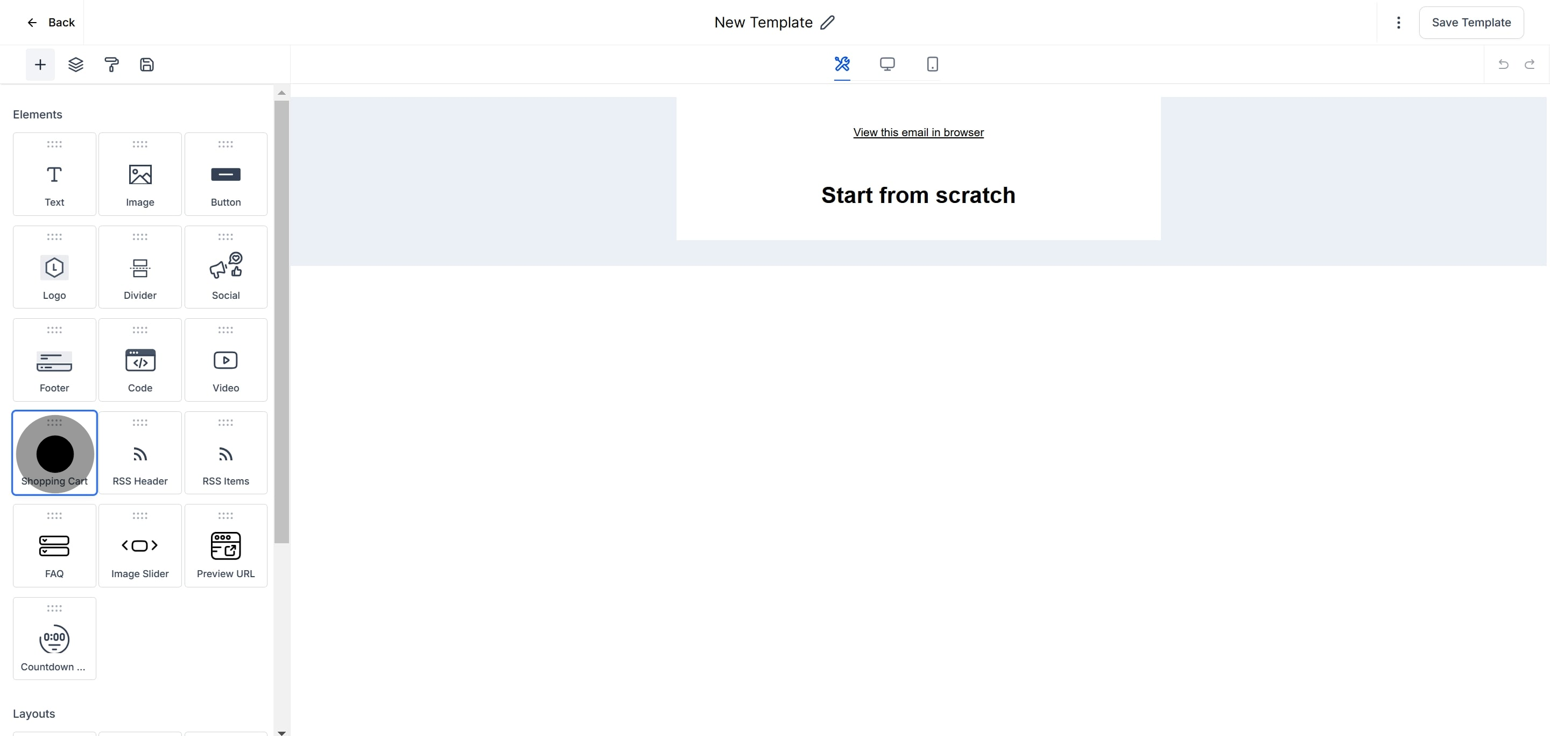Open the Layers panel icon
The image size is (1550, 736).
76,65
